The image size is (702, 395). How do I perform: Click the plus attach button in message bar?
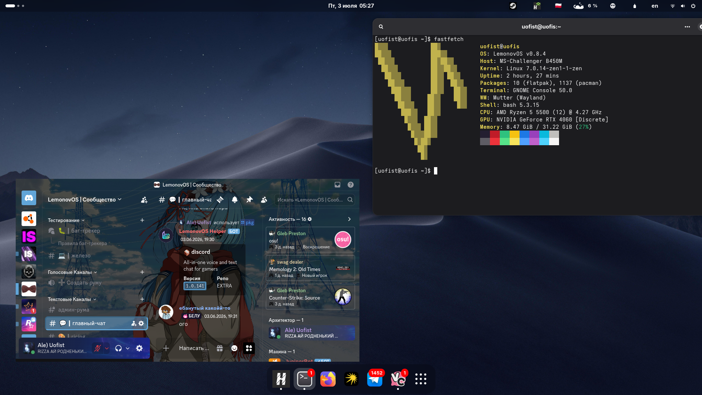[x=166, y=348]
